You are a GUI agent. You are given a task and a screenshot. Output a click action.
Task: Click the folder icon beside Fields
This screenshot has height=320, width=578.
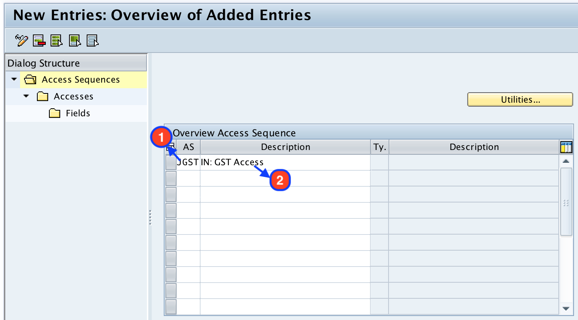[54, 113]
